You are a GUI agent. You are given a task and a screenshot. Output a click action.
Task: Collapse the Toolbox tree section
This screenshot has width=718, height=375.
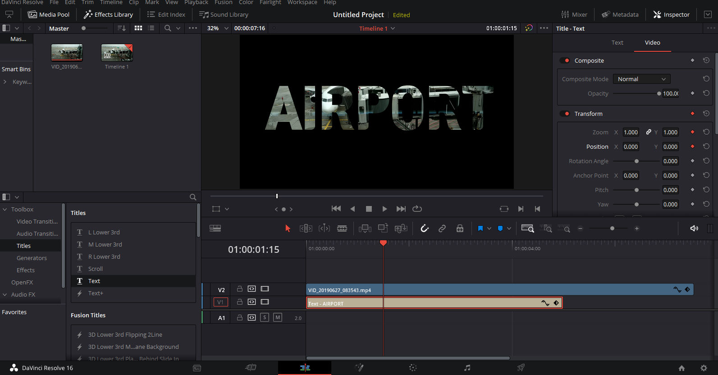click(5, 209)
